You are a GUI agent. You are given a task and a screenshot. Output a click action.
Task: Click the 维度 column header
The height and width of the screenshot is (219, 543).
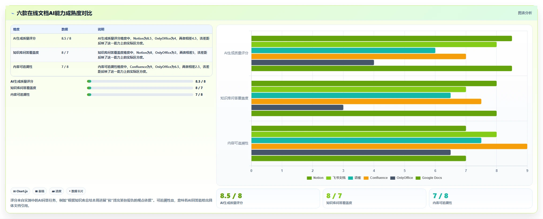coord(16,29)
